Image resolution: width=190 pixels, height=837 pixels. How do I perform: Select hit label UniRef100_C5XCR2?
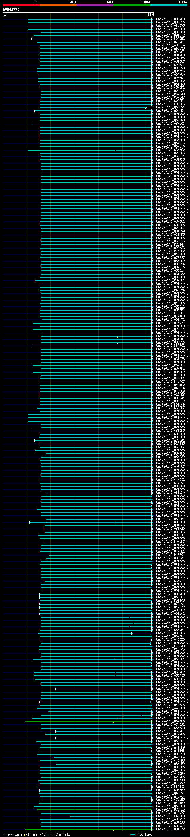tap(170, 88)
